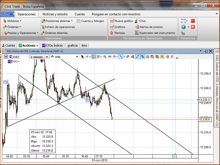Toggle the data info box button
The image size is (220, 165).
(x=94, y=57)
